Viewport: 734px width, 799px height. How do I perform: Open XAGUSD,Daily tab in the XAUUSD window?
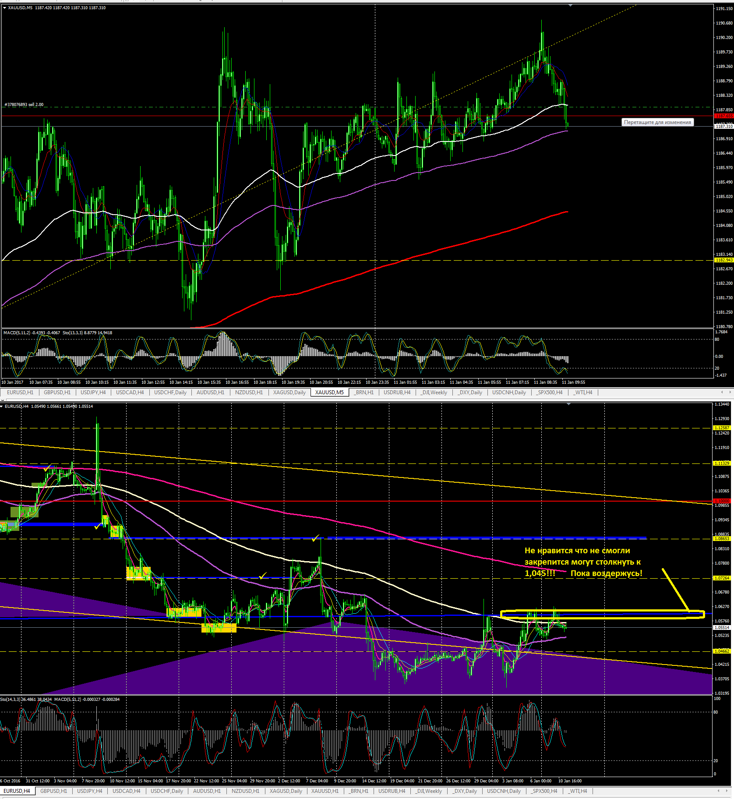(289, 392)
